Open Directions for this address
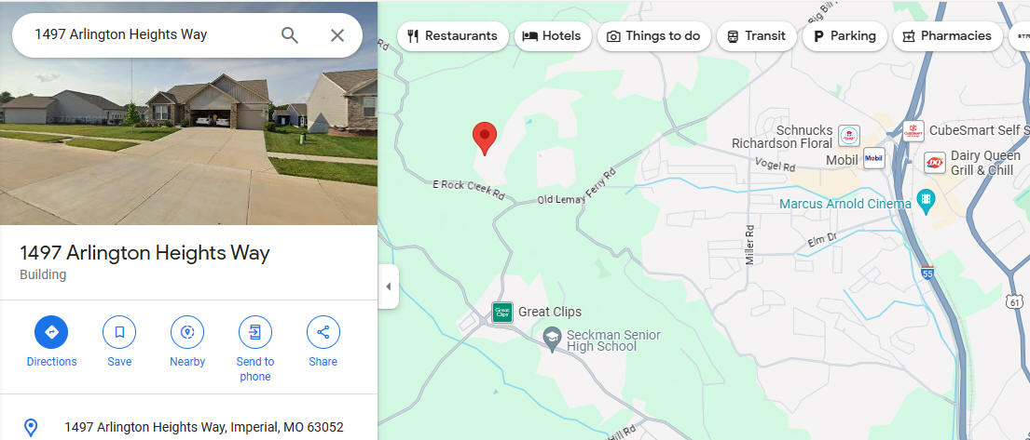Viewport: 1030px width, 440px height. (x=51, y=332)
